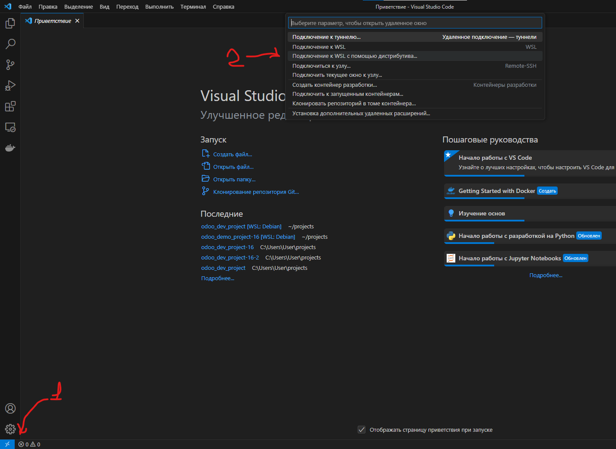Open the Выполнить menu

click(x=159, y=6)
